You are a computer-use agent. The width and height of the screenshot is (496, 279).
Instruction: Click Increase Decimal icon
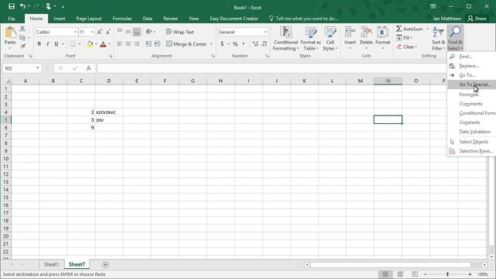(x=256, y=44)
